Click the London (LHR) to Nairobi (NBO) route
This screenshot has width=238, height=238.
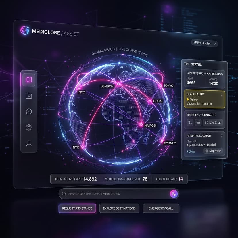[205, 74]
